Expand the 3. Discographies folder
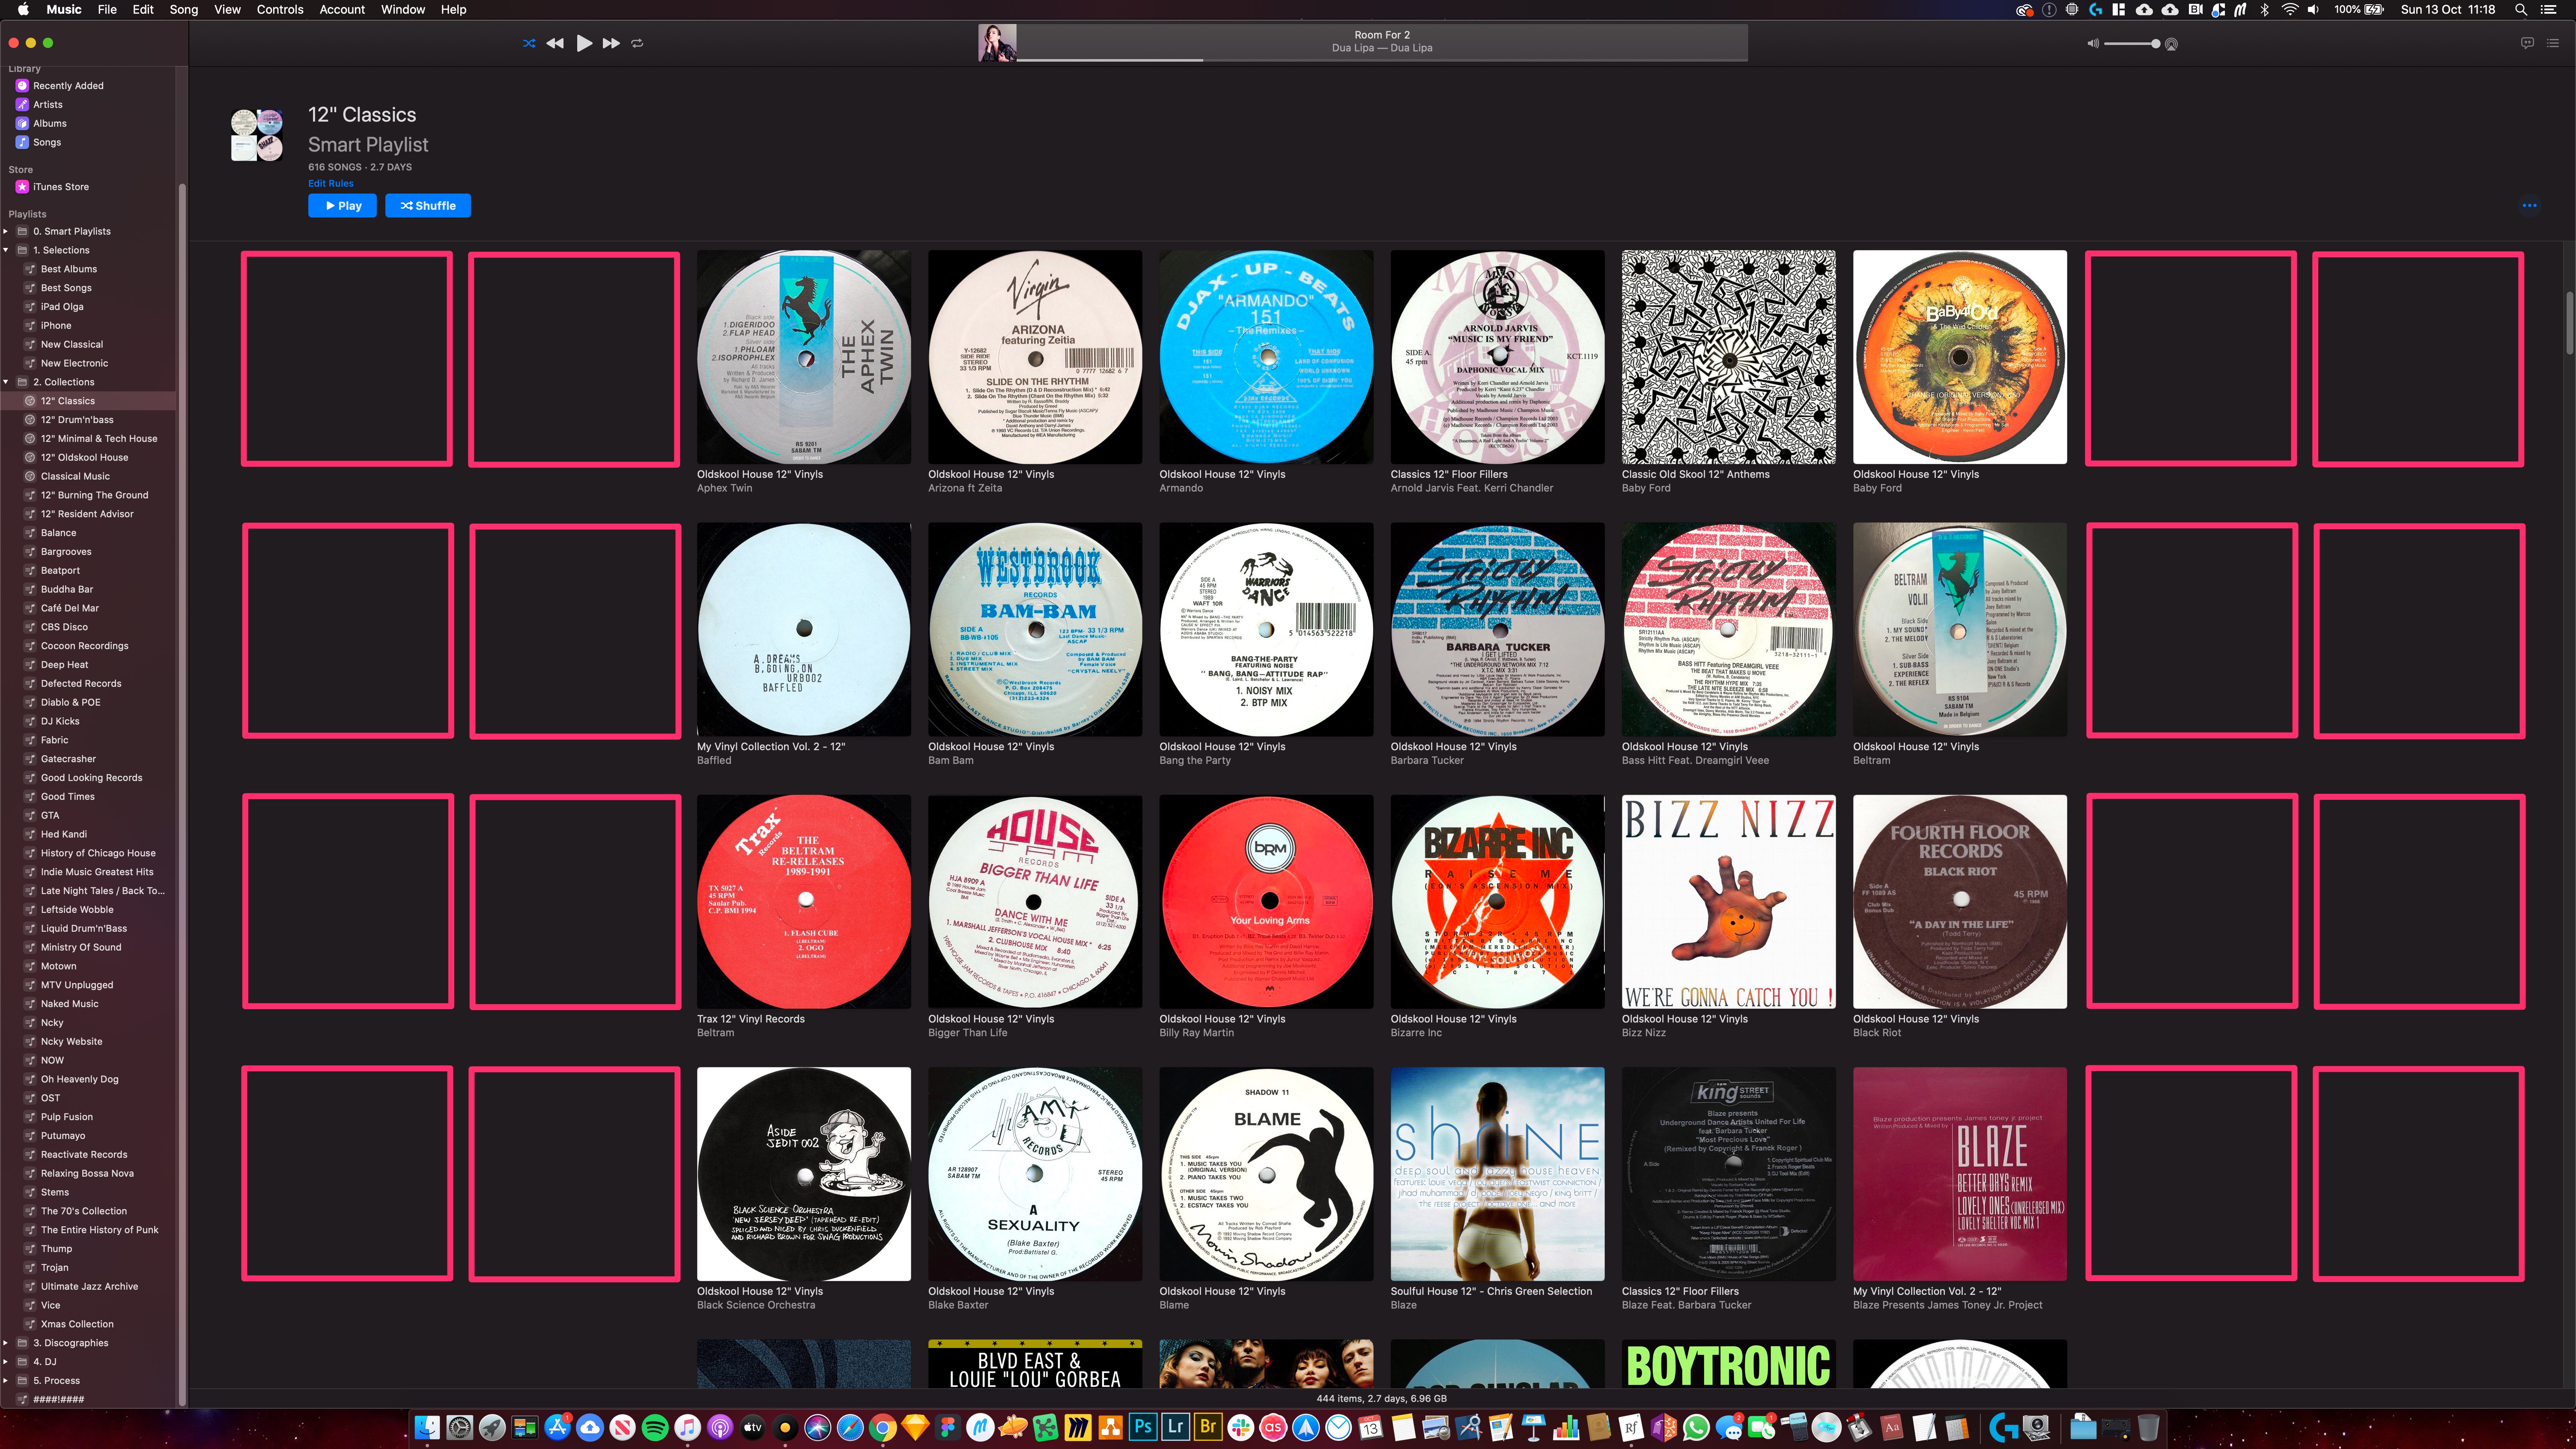 pos(6,1343)
